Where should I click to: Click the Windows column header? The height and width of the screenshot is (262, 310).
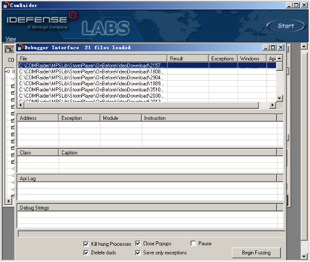coord(252,59)
